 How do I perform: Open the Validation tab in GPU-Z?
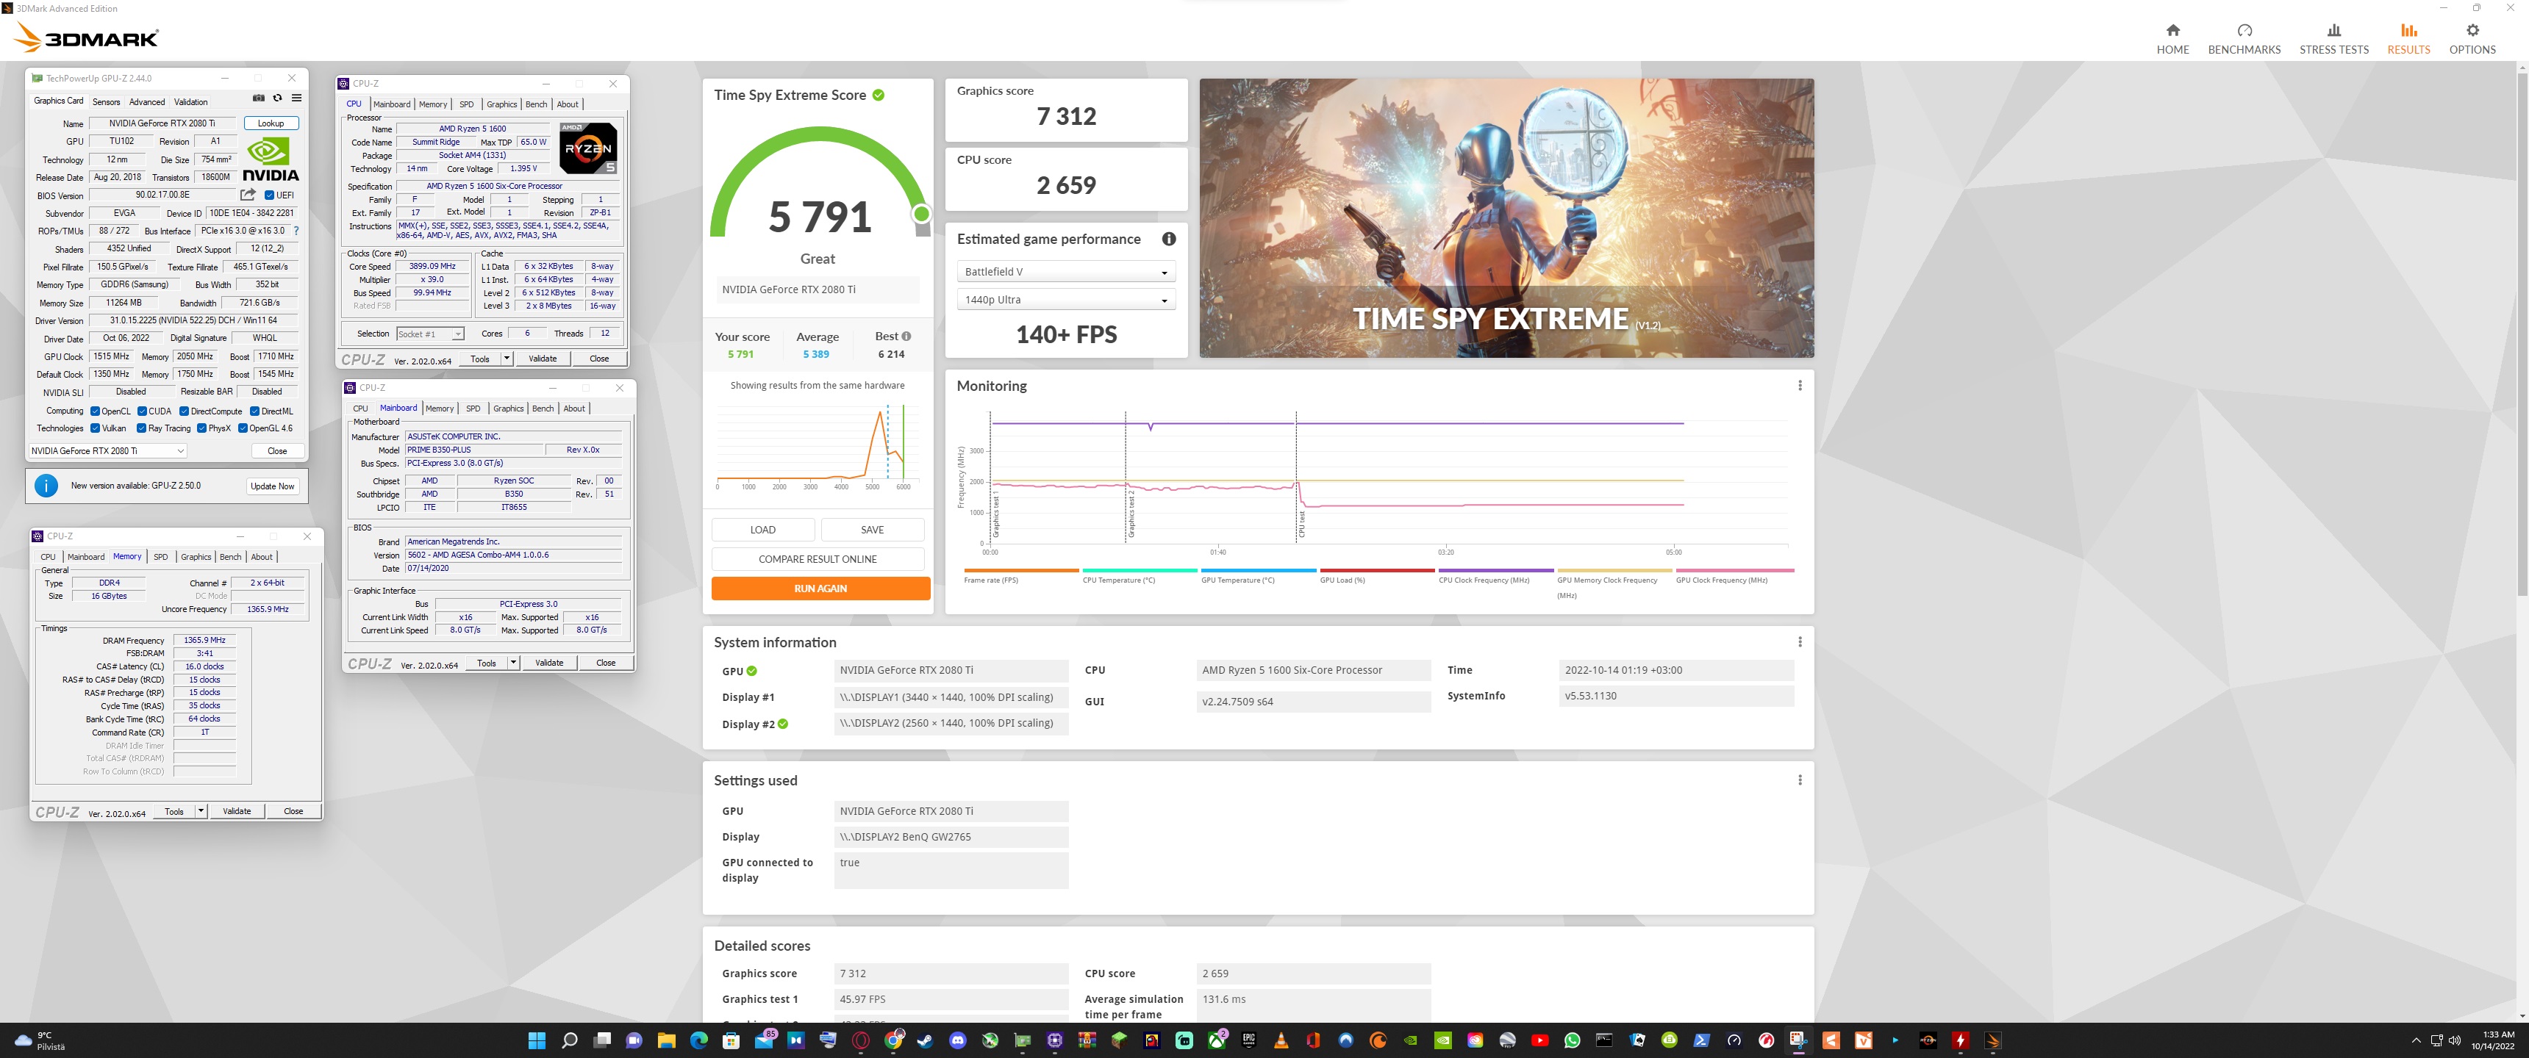click(190, 101)
